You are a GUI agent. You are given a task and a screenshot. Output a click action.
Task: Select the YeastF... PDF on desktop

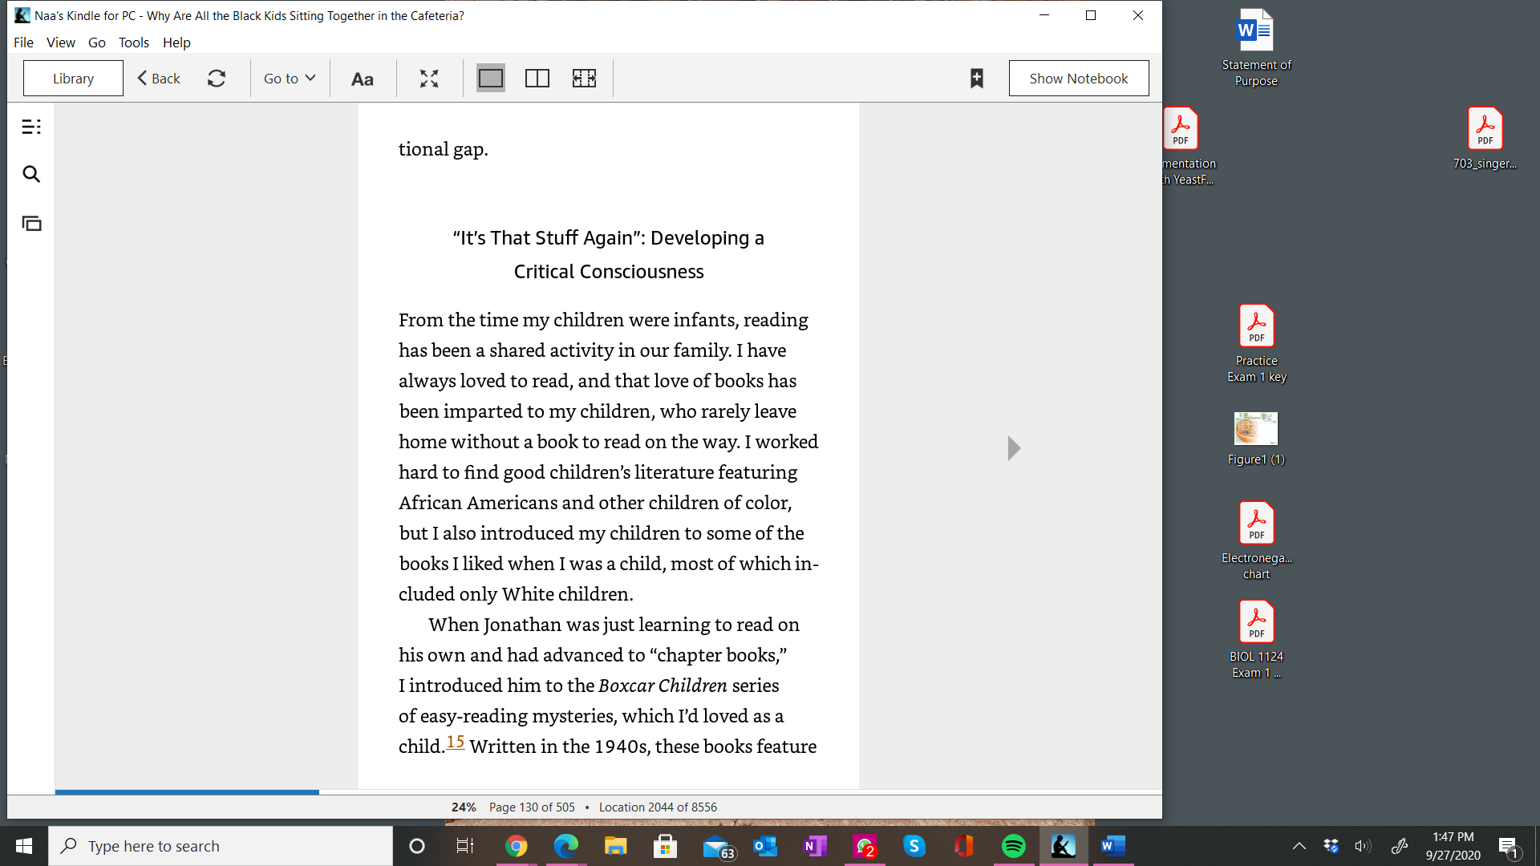click(1189, 147)
